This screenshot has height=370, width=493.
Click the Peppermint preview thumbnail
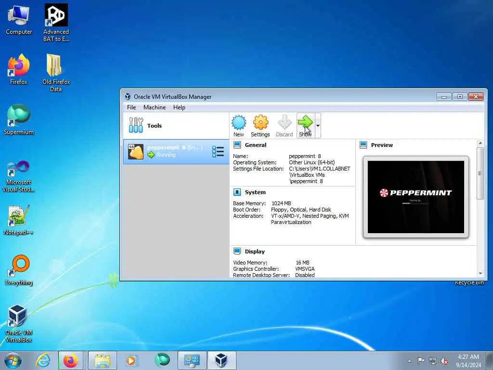click(415, 197)
